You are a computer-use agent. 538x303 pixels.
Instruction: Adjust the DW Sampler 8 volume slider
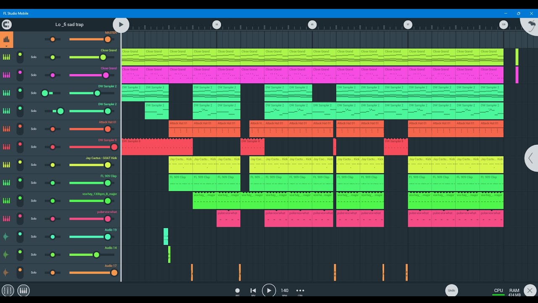point(93,147)
